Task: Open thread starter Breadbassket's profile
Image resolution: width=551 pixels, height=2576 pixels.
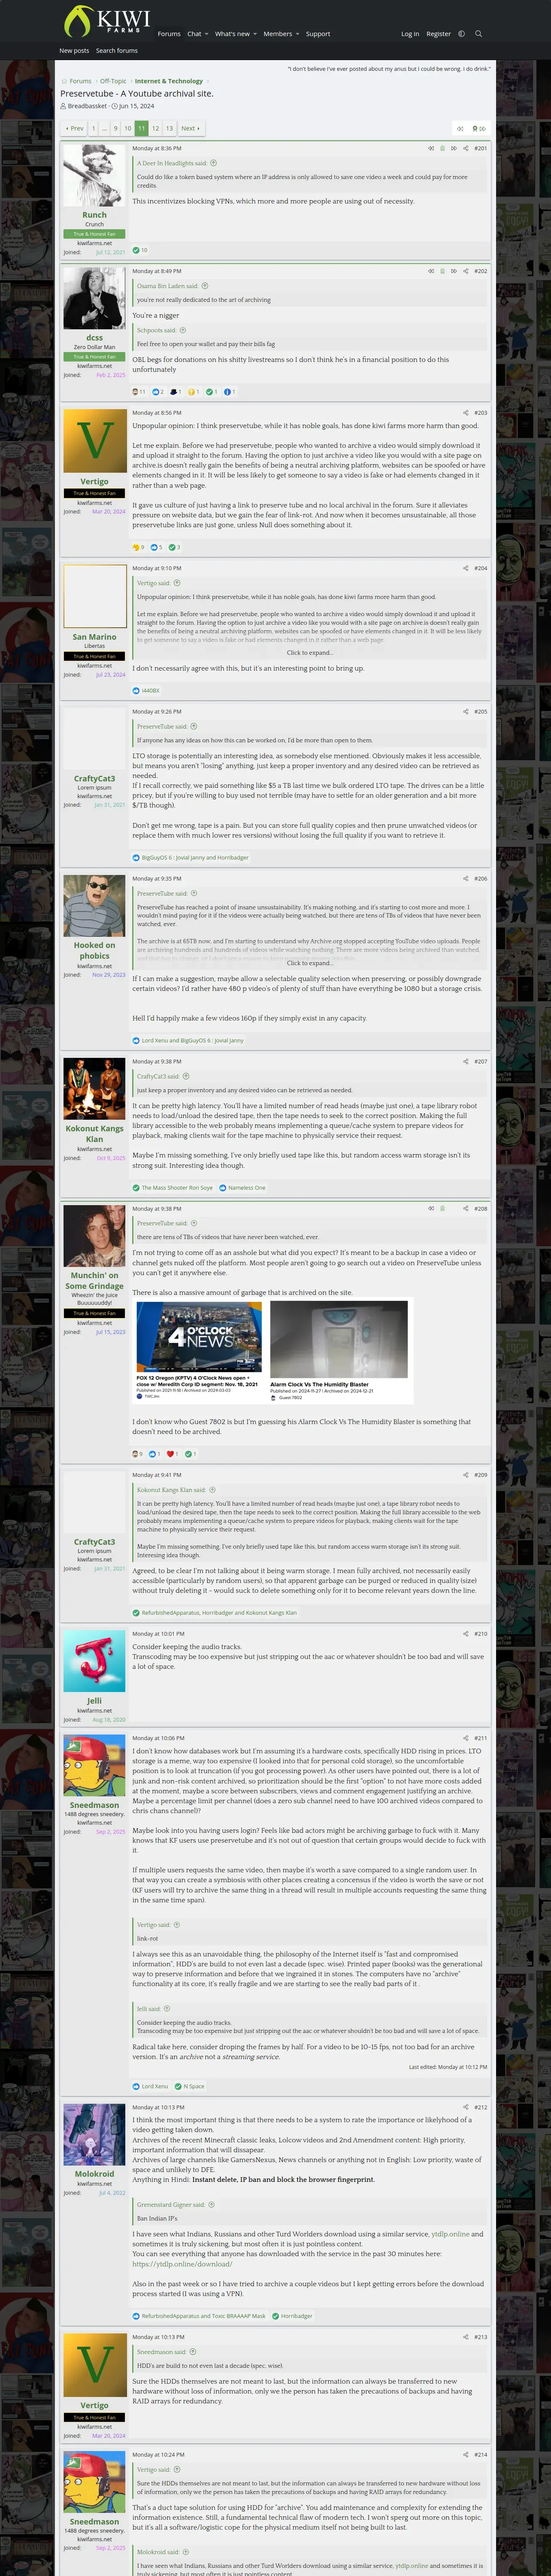Action: [87, 106]
